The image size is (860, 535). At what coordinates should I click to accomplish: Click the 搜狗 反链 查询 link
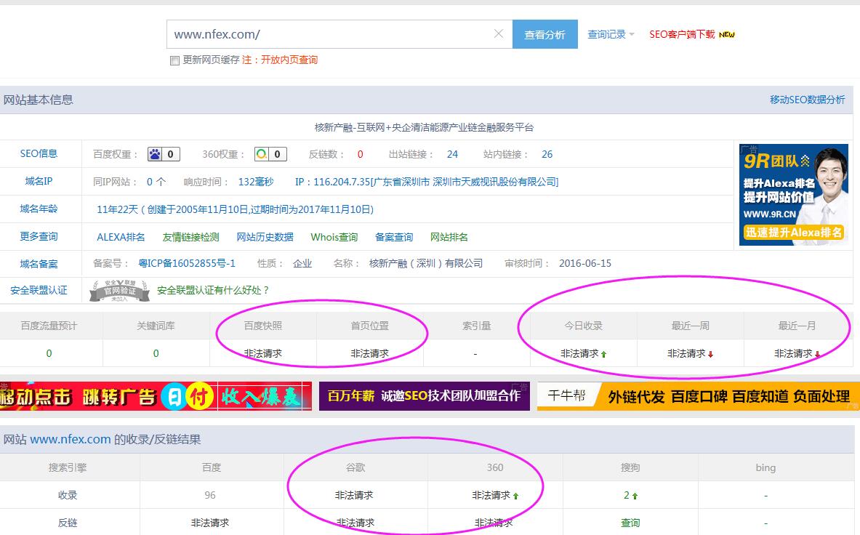tap(630, 523)
